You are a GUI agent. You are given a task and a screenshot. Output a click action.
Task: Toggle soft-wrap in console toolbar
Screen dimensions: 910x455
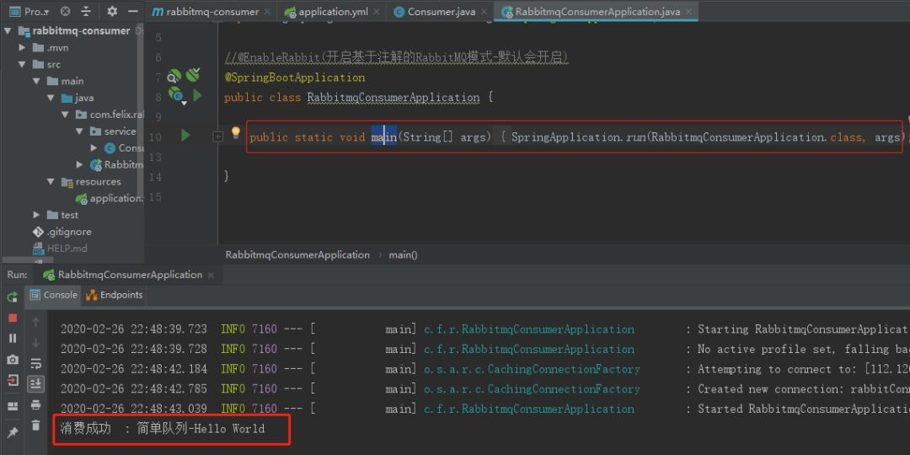pos(35,364)
